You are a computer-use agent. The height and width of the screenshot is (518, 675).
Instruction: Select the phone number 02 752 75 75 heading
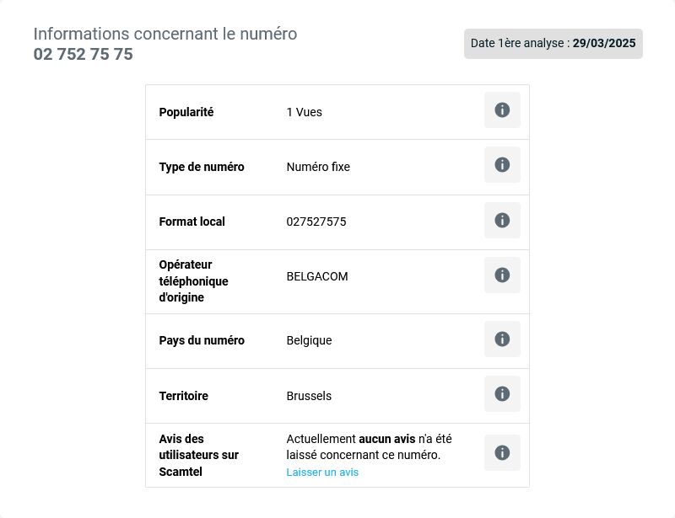83,54
